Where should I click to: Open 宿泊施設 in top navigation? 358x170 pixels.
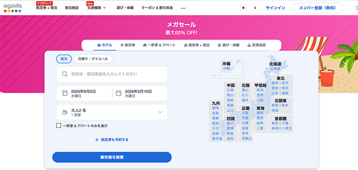pos(72,8)
